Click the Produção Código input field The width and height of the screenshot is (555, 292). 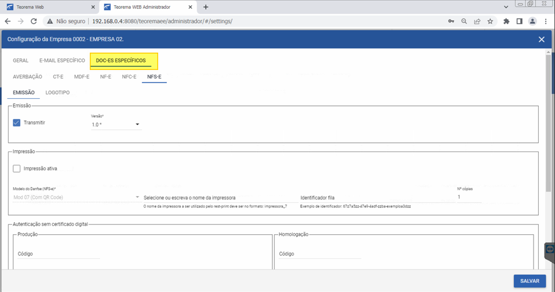(x=59, y=253)
